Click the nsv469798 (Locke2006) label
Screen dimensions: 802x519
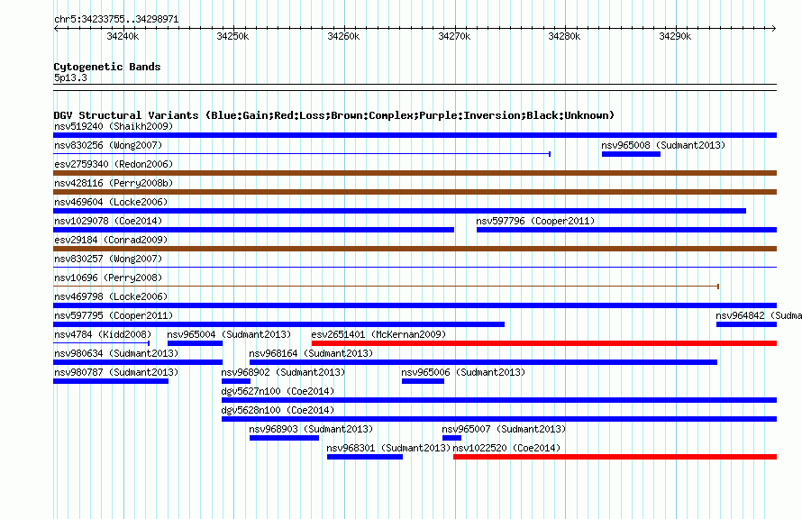pos(111,296)
